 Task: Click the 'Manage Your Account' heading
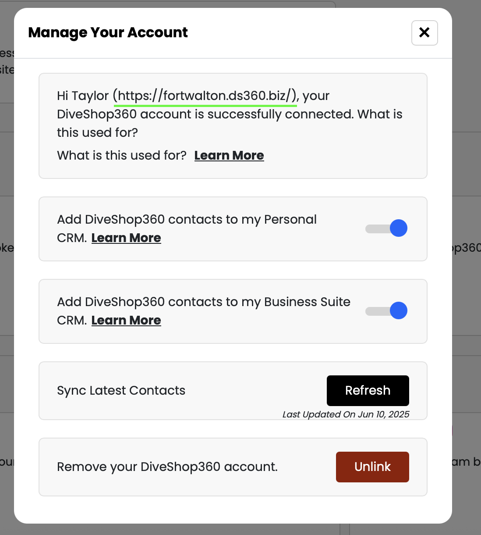coord(108,32)
